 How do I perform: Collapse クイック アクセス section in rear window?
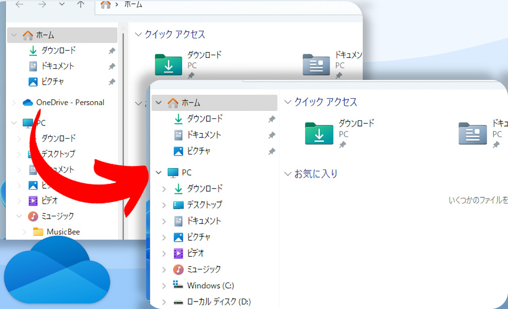[138, 34]
